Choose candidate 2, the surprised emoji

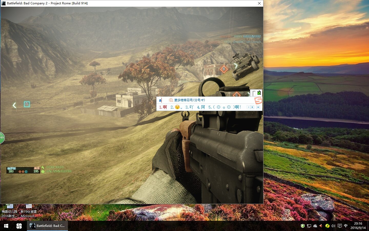(176, 107)
